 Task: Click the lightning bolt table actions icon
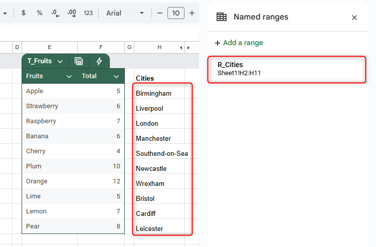point(99,61)
